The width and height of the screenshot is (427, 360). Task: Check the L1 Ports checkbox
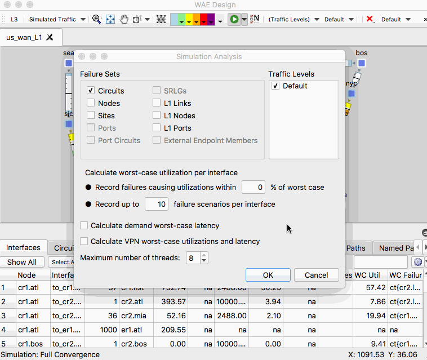[x=157, y=127]
